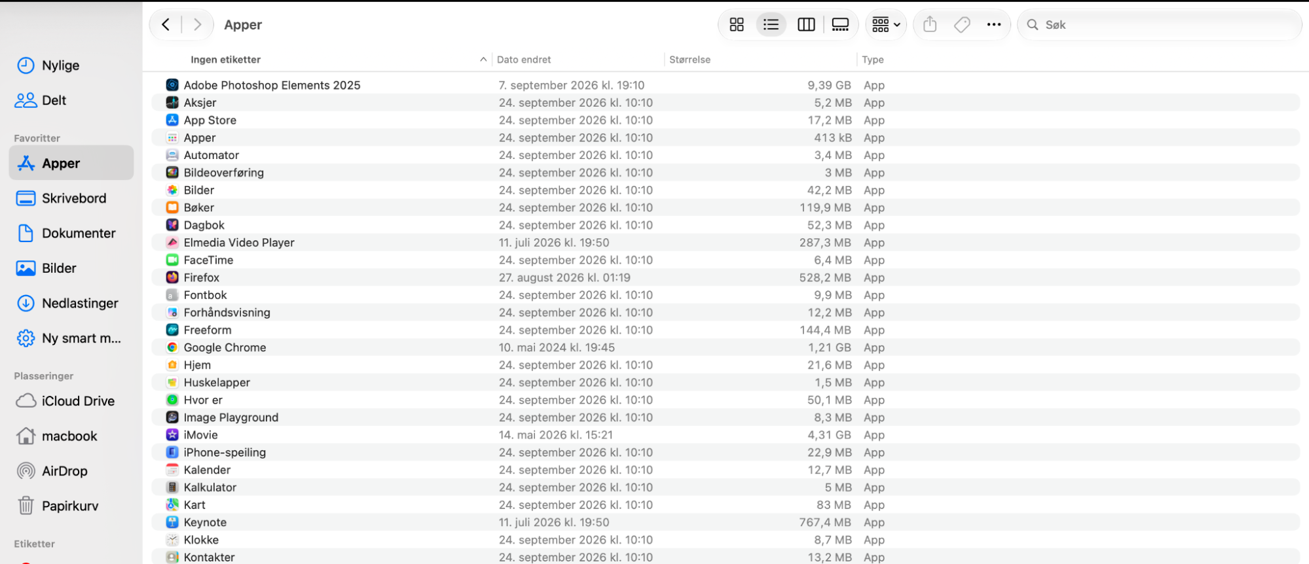Open the group-by dropdown in toolbar

coord(886,25)
